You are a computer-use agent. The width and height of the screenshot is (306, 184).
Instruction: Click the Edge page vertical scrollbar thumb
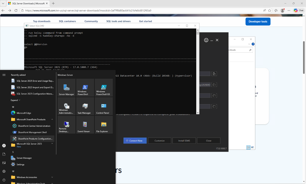coord(304,58)
